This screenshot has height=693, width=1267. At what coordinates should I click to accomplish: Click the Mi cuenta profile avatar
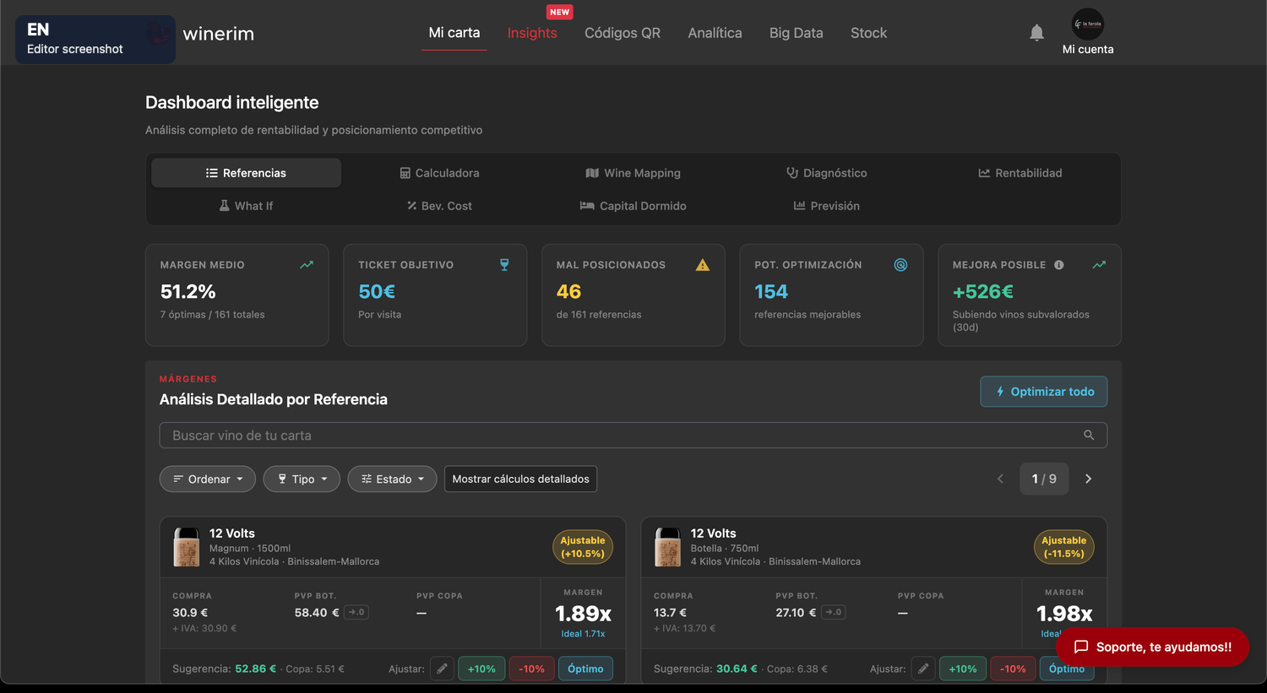pos(1088,24)
